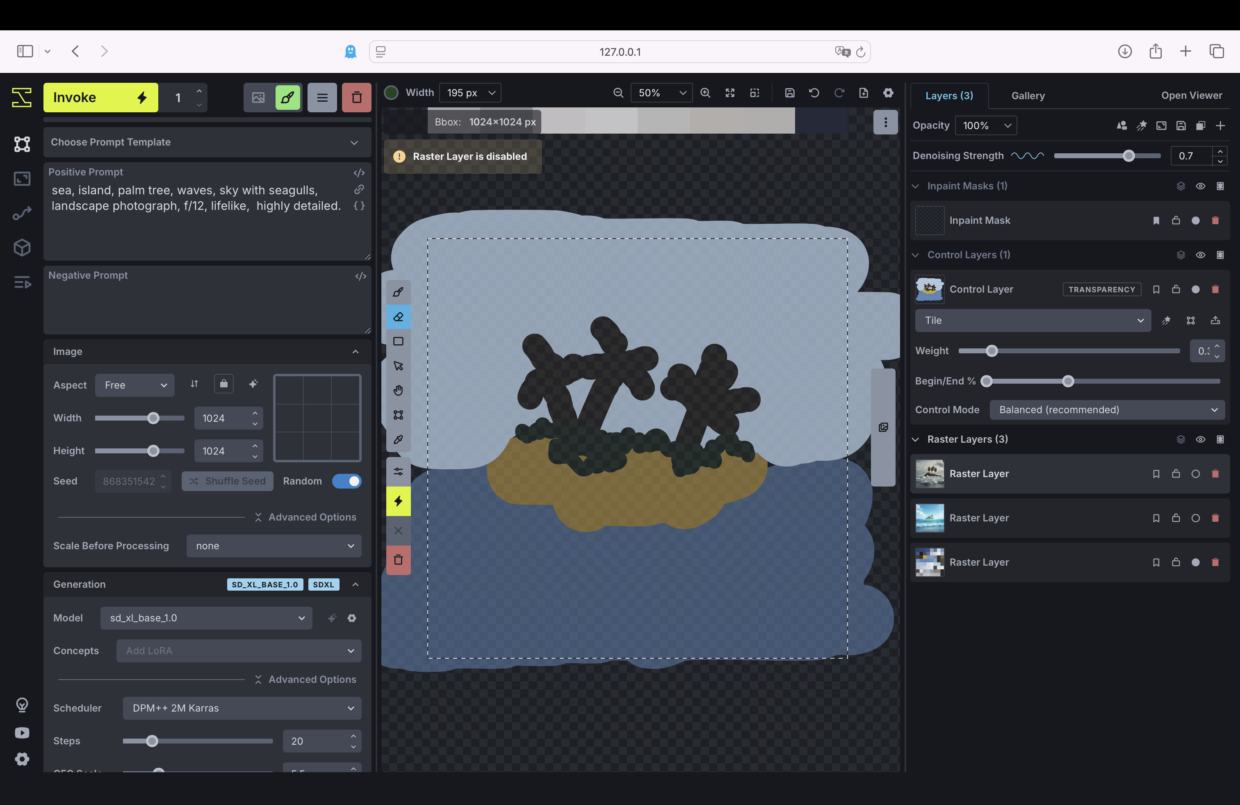Open Models manager cube icon in sidebar

22,247
